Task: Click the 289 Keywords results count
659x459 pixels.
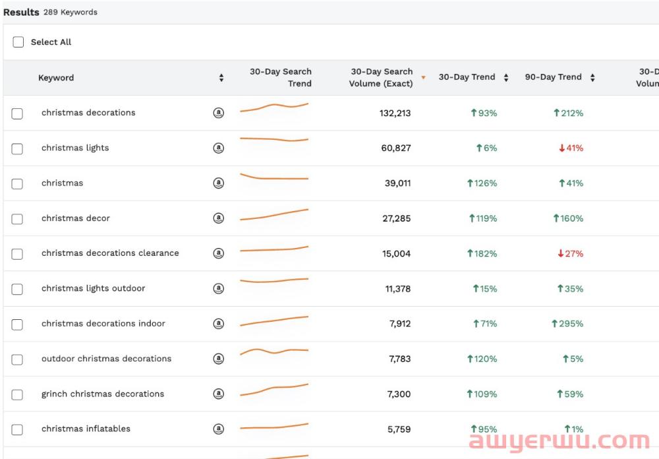Action: point(71,13)
